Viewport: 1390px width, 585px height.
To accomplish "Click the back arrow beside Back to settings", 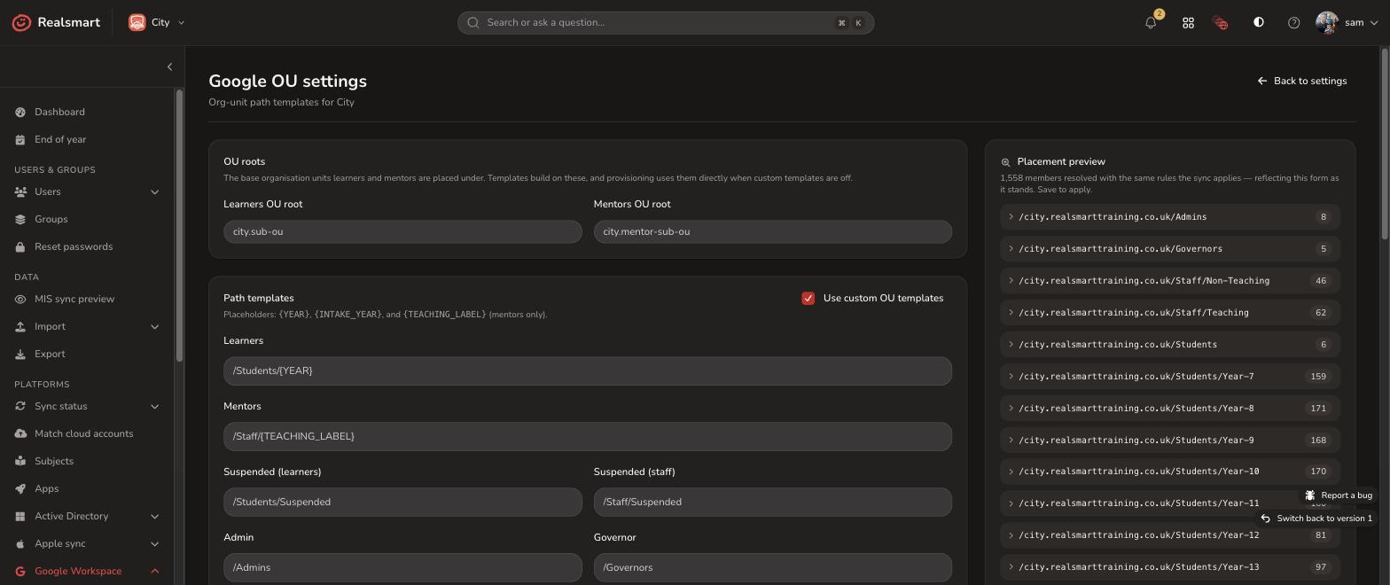I will tap(1262, 81).
